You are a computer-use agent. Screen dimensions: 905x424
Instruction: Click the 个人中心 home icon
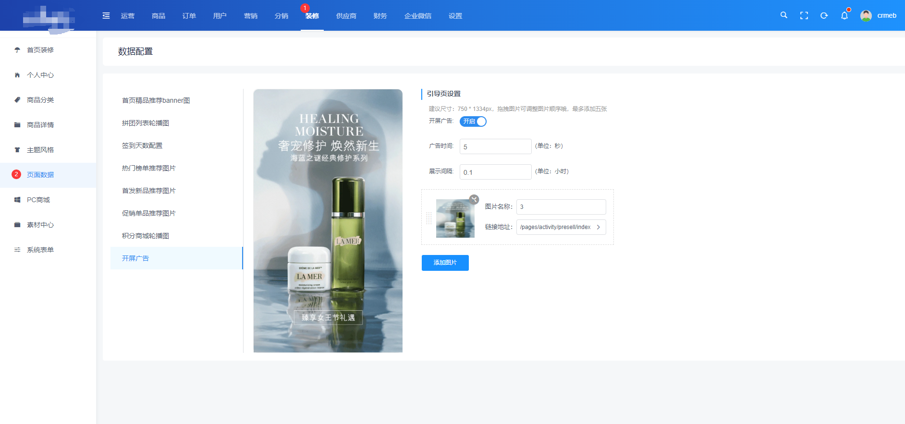pos(17,75)
